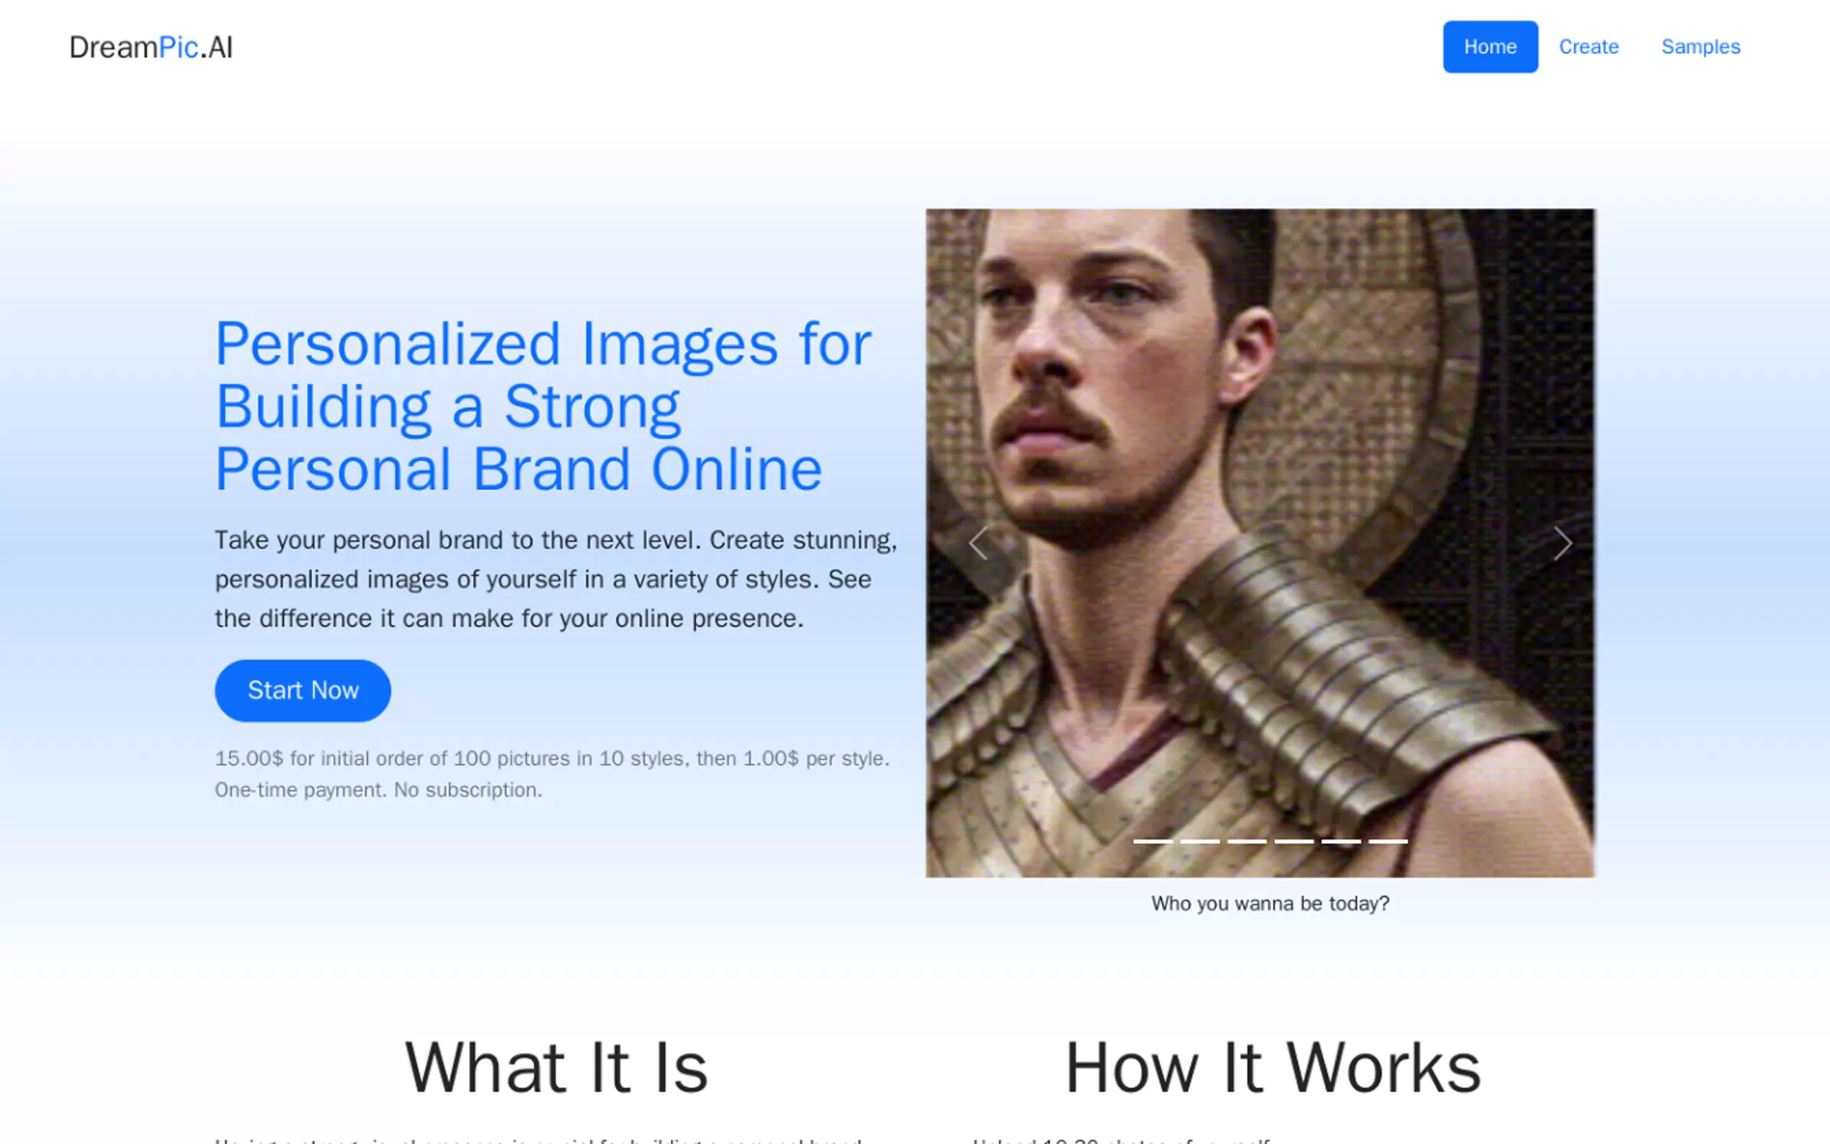
Task: Select the second carousel indicator bar
Action: pyautogui.click(x=1200, y=841)
